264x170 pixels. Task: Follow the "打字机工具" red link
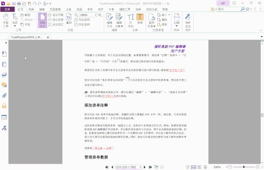point(176,70)
